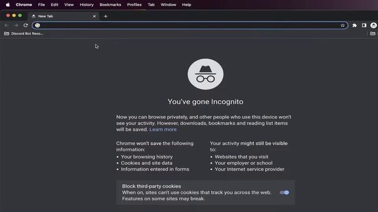Click 'Cookies and site data' bullet
378x212 pixels.
(146, 163)
